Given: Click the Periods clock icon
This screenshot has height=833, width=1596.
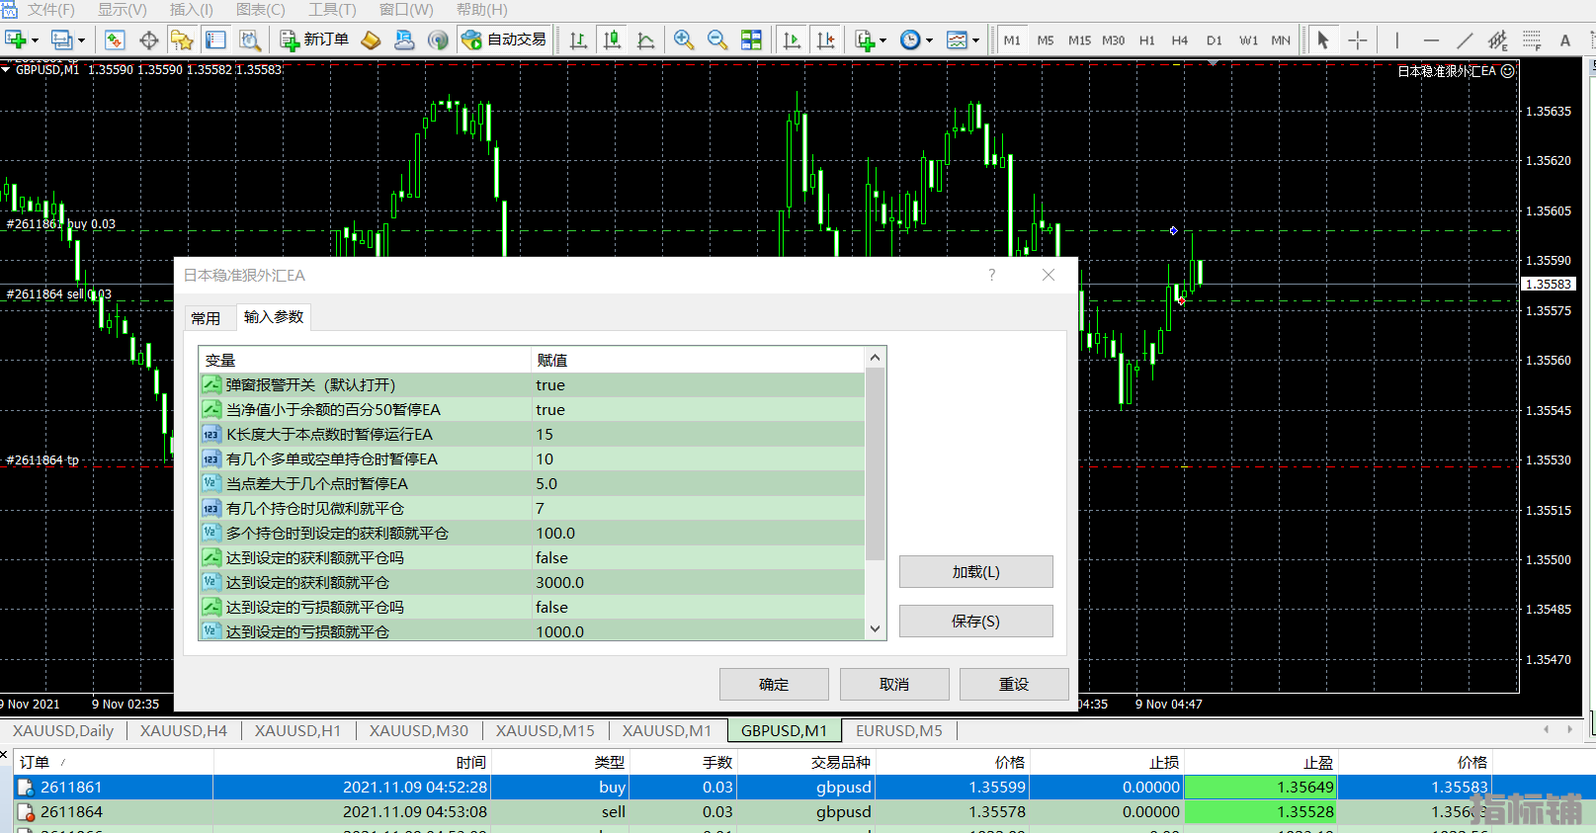Looking at the screenshot, I should [x=910, y=40].
